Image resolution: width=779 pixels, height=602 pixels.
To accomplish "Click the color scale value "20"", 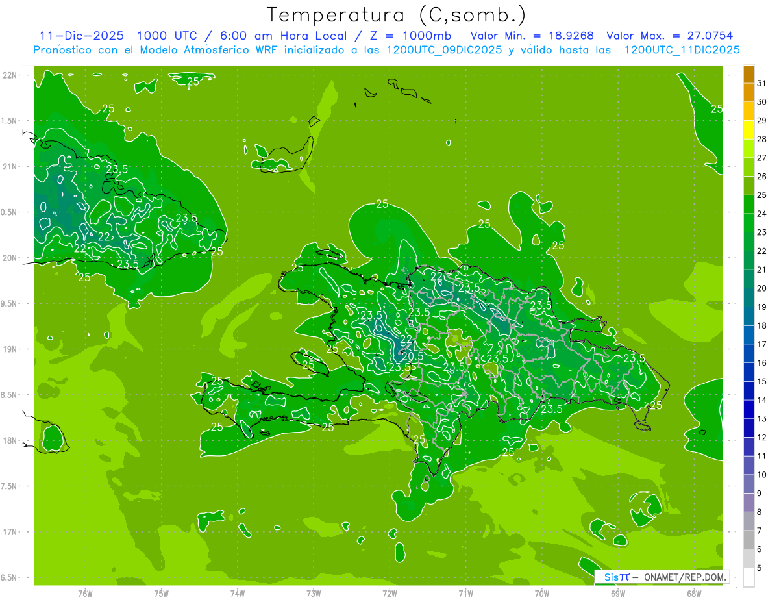I will 762,288.
